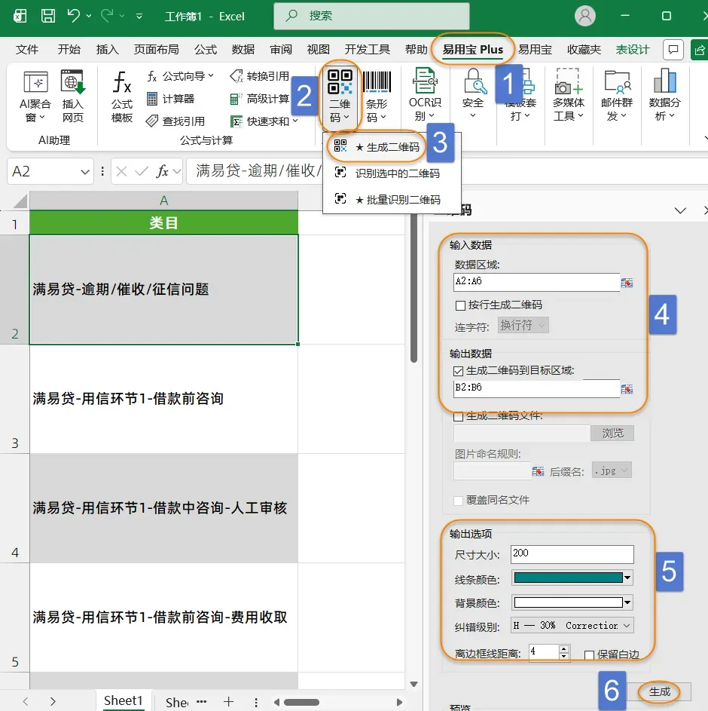Switch to the 插入 tab
The image size is (708, 711).
[x=108, y=50]
